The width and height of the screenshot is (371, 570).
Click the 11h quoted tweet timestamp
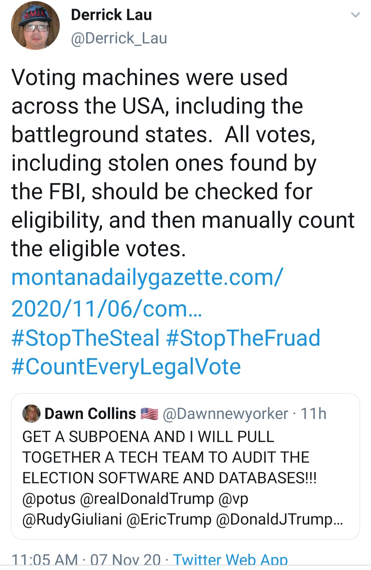point(313,413)
